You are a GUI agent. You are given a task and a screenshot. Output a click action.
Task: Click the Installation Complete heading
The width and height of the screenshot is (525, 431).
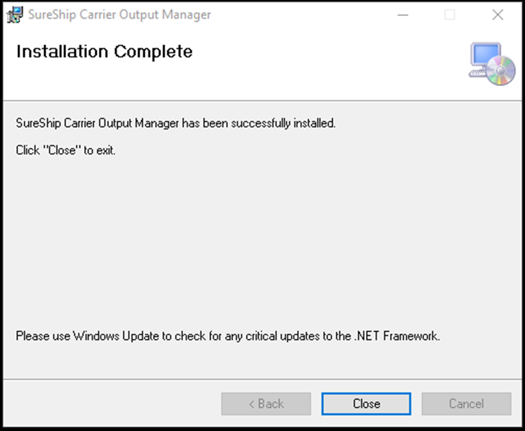point(104,51)
